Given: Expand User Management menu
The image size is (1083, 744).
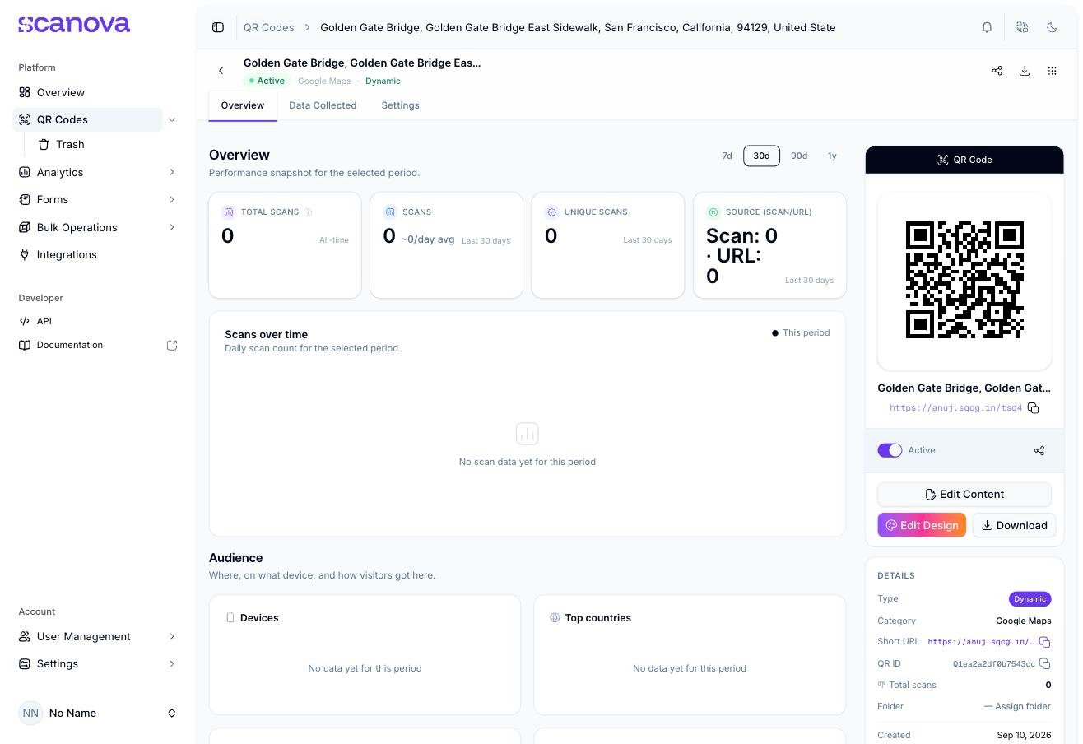Looking at the screenshot, I should pyautogui.click(x=172, y=636).
